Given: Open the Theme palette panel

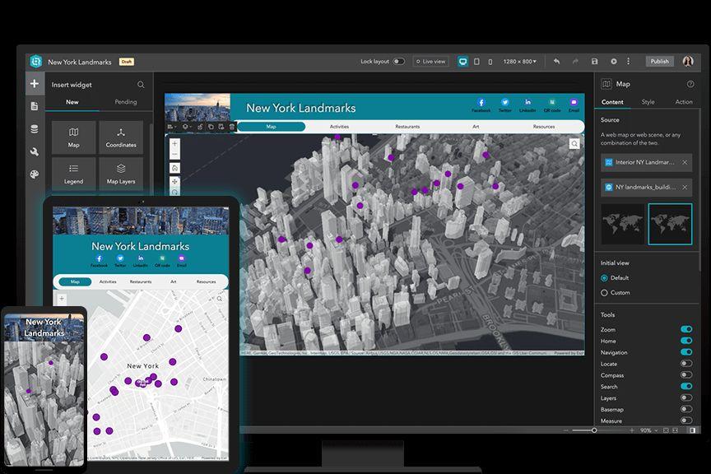Looking at the screenshot, I should click(x=34, y=174).
